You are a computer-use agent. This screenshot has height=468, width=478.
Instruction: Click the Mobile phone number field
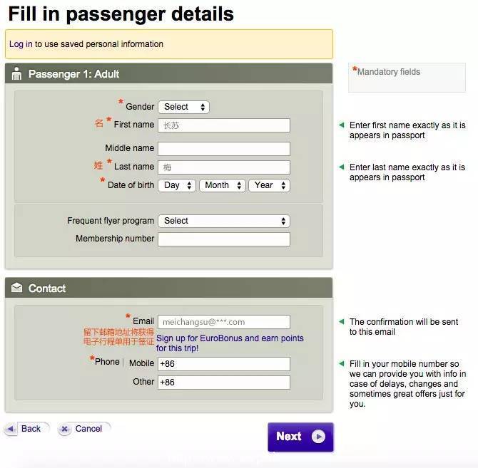coord(224,364)
